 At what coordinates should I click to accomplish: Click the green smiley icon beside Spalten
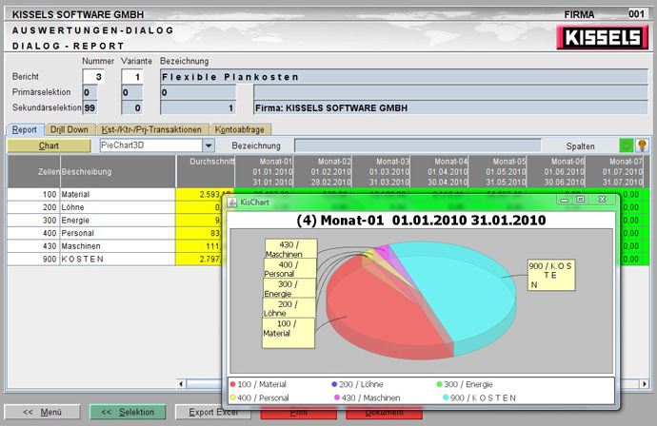tap(627, 145)
